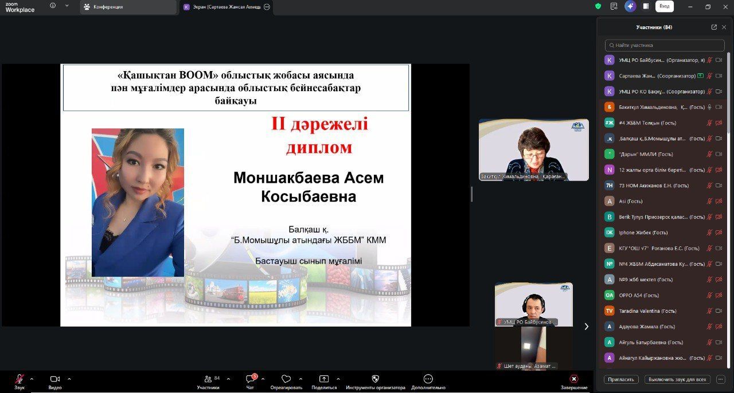Expand audio options arrow next to Звук
Viewport: 734px width, 393px height.
pos(32,379)
